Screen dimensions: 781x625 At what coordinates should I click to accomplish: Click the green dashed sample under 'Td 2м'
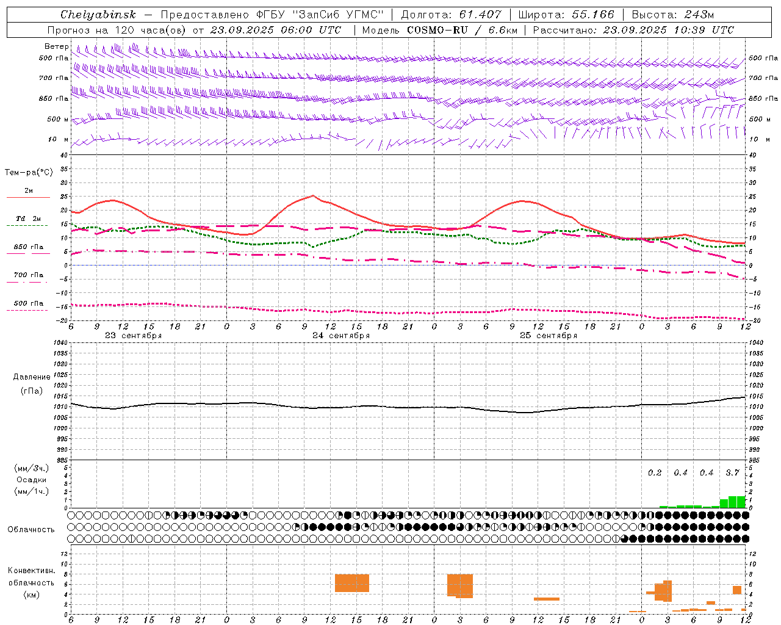point(27,225)
